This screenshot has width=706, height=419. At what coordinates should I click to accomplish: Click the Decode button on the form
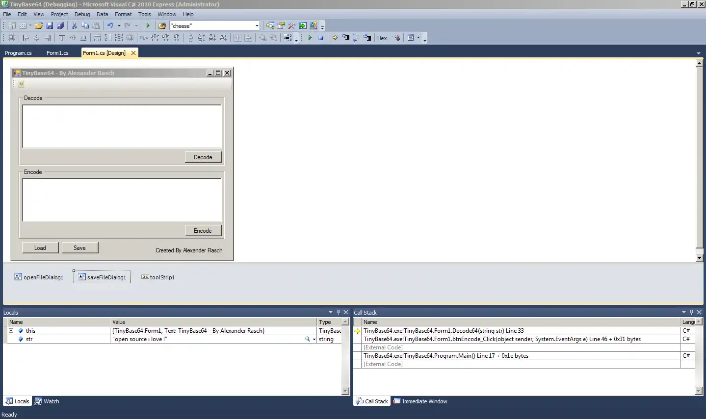point(203,157)
